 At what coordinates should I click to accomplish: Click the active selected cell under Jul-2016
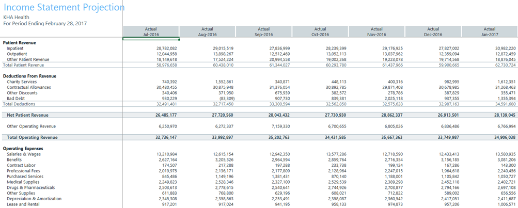tap(151, 39)
